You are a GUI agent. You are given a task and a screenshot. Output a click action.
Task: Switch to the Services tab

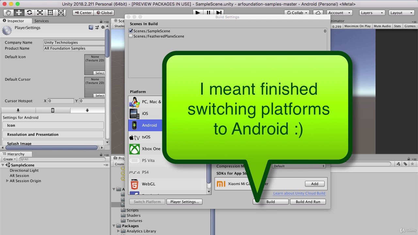point(41,21)
